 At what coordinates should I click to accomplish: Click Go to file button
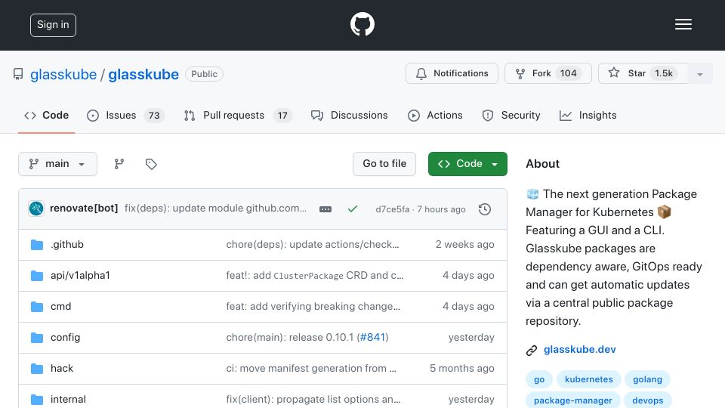coord(384,164)
